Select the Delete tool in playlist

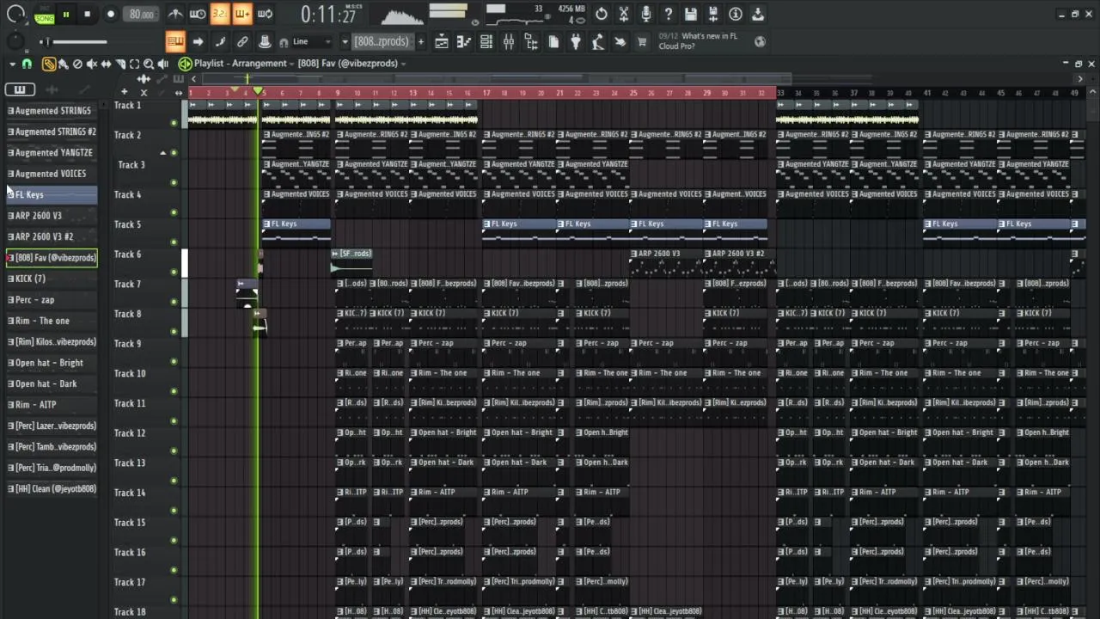pyautogui.click(x=77, y=64)
